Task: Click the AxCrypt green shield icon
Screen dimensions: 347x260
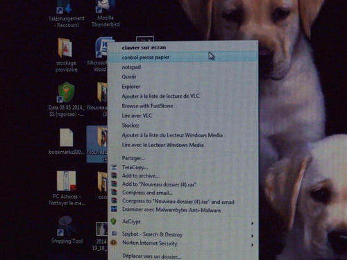Action: point(113,221)
